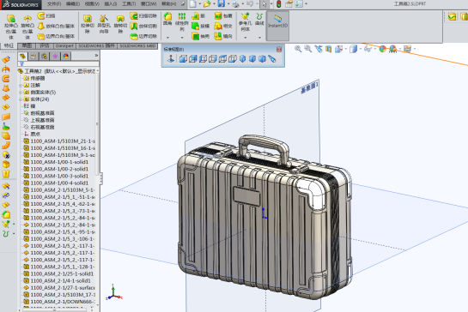Select Lofted Cut (放样切割) feature
Viewport: 468px width, 312px height.
coord(143,27)
